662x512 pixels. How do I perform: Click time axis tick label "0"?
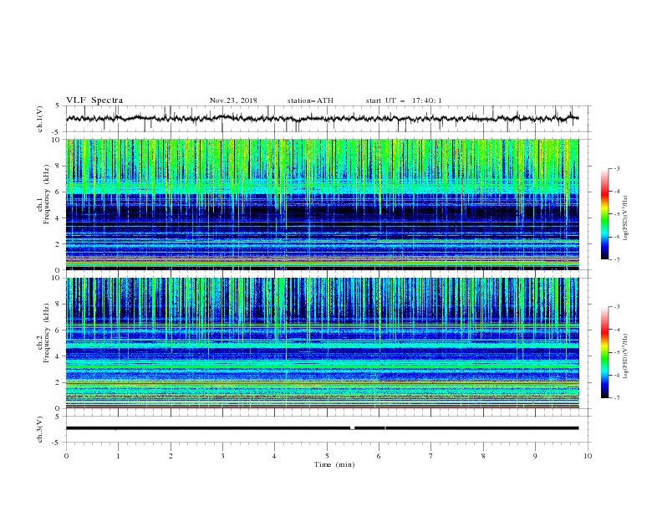[66, 456]
